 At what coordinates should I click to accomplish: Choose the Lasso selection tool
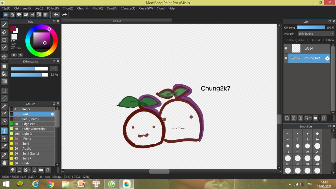pos(4,98)
